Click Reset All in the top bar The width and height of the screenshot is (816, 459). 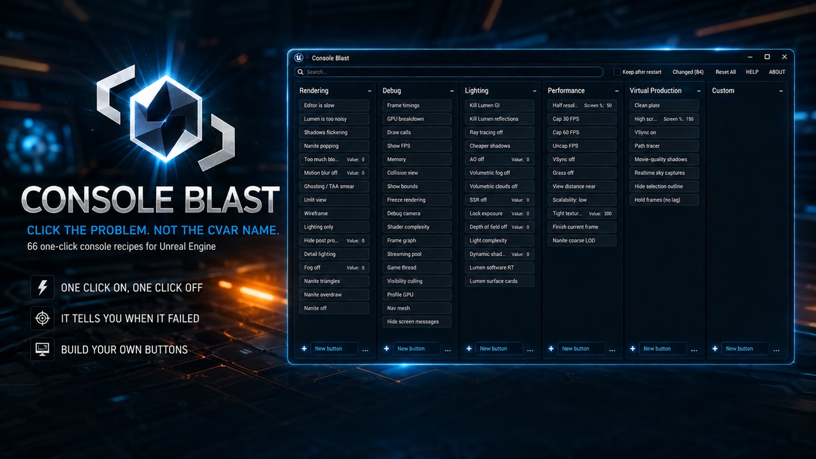pos(725,72)
